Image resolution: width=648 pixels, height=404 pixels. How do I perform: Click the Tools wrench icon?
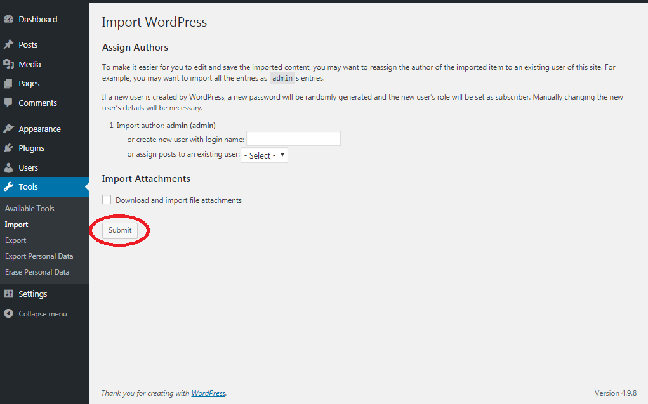8,186
